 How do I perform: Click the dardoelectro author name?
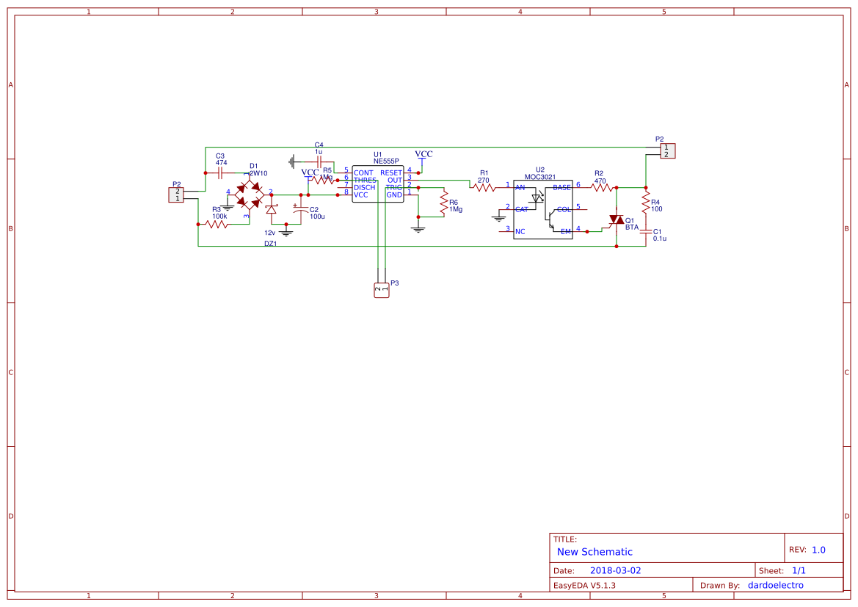pyautogui.click(x=777, y=584)
